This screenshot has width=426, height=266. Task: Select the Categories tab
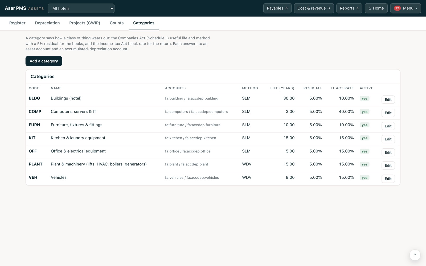[144, 23]
